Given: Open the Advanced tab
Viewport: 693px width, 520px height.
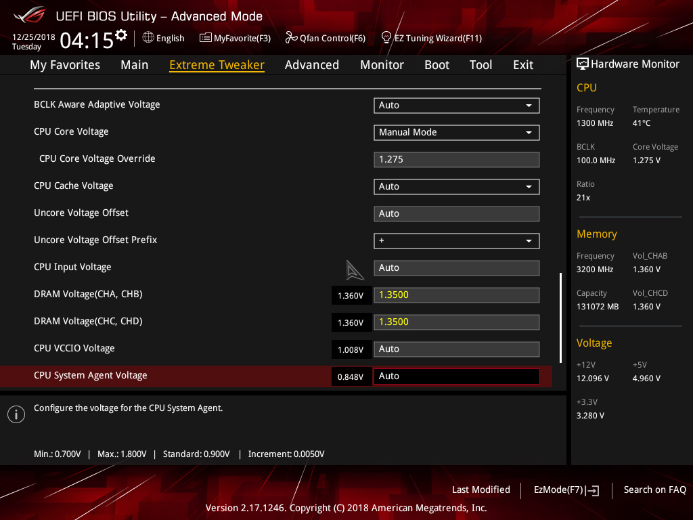Looking at the screenshot, I should (x=312, y=65).
